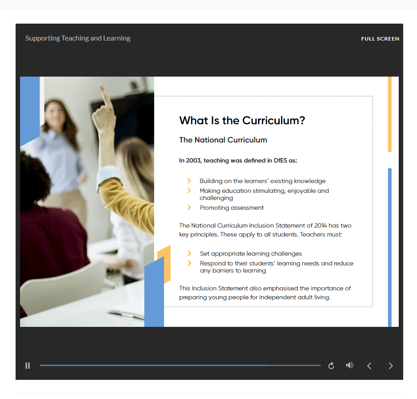Click the 'What Is the Curriculum?' heading

[242, 120]
